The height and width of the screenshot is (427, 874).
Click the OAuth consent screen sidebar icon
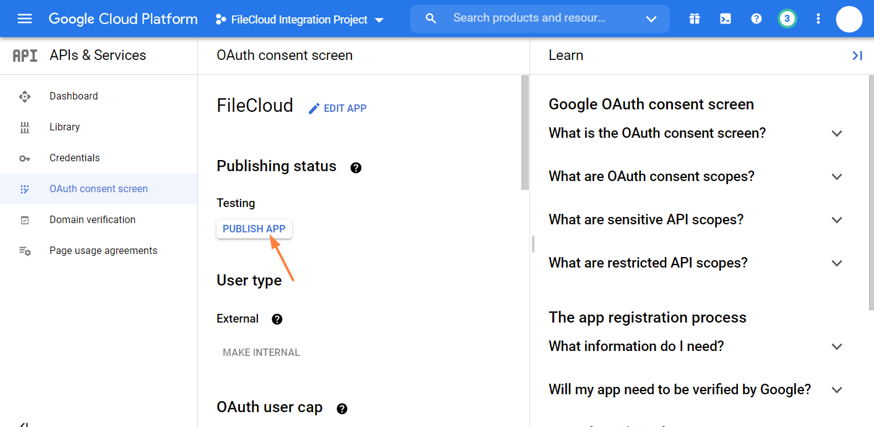pos(25,188)
